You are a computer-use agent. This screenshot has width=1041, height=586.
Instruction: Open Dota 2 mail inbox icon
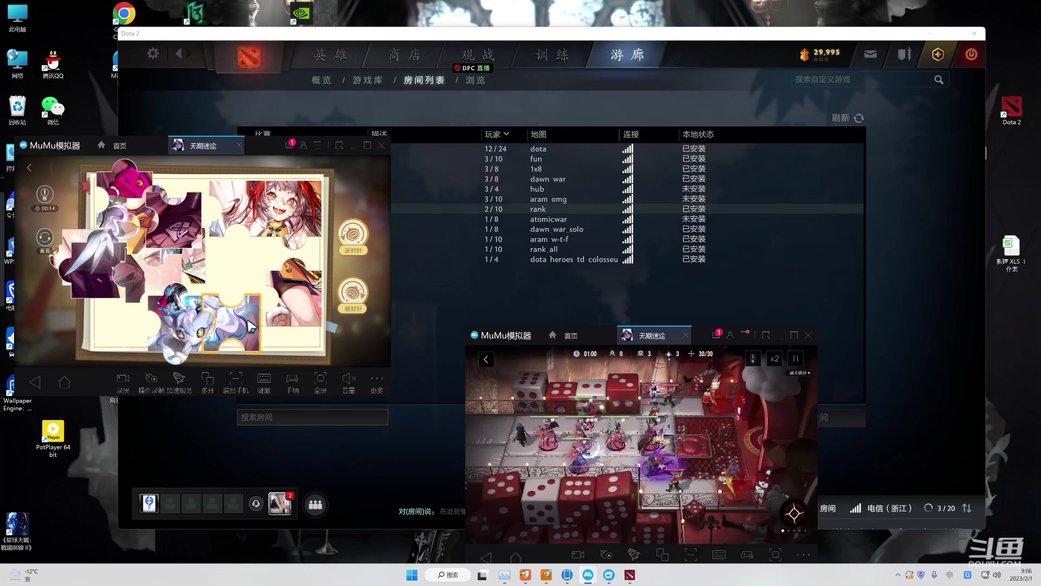(870, 54)
